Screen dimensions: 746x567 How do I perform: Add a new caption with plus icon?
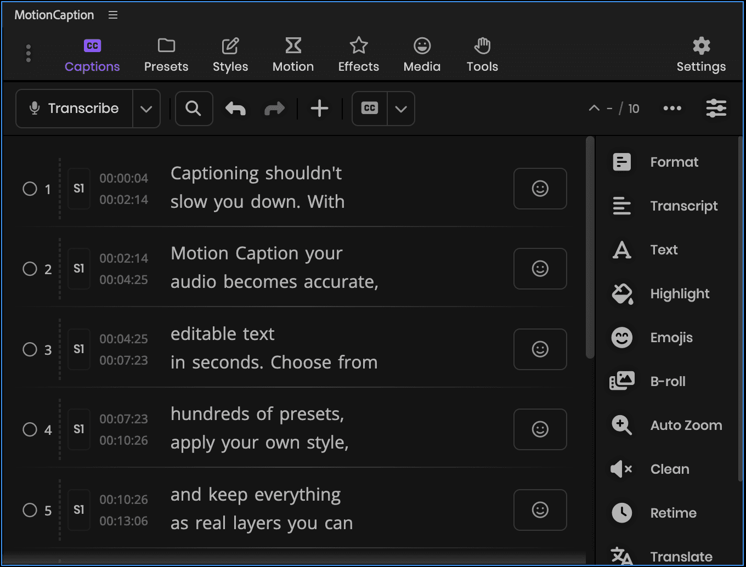[319, 109]
